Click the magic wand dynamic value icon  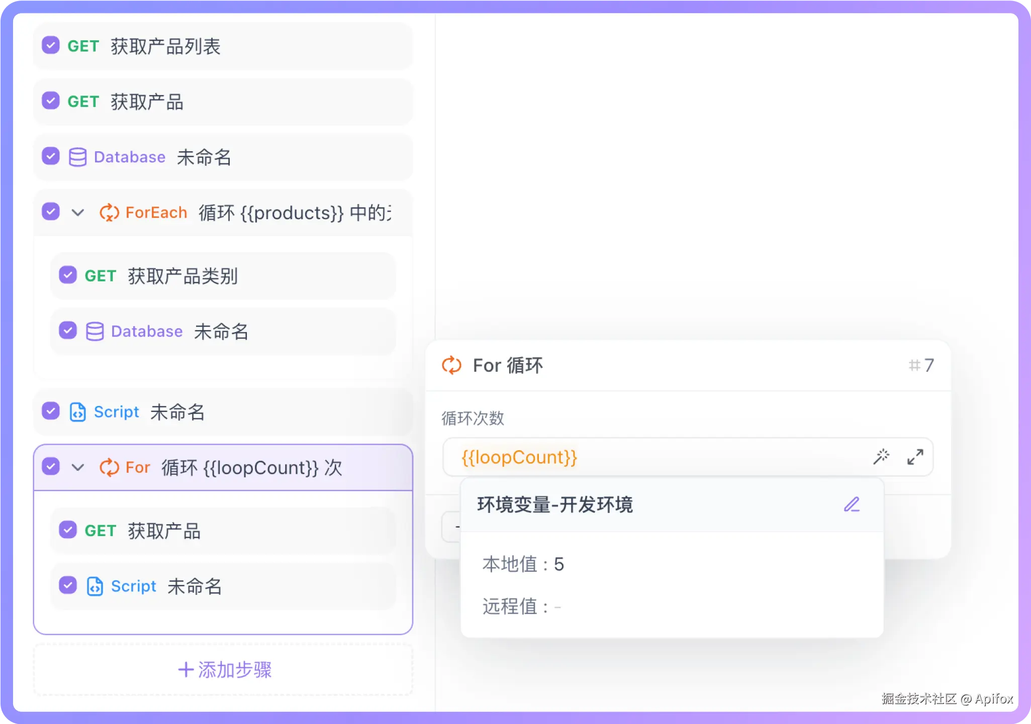click(x=881, y=457)
